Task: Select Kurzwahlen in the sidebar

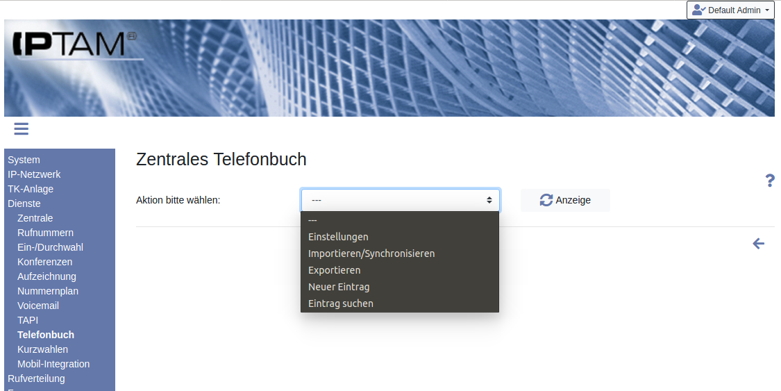Action: tap(42, 349)
